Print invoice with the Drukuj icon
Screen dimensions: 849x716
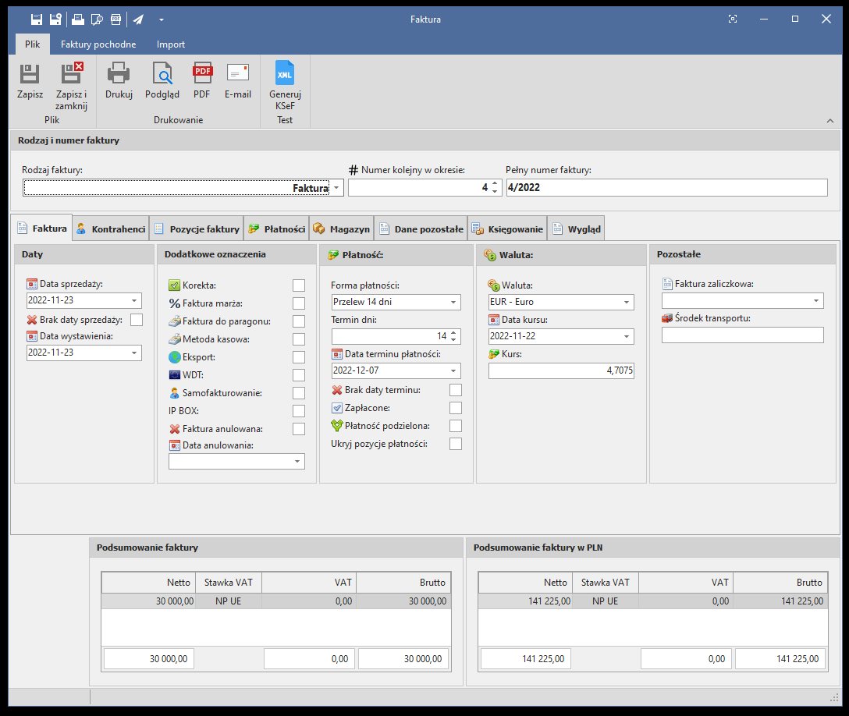coord(119,75)
